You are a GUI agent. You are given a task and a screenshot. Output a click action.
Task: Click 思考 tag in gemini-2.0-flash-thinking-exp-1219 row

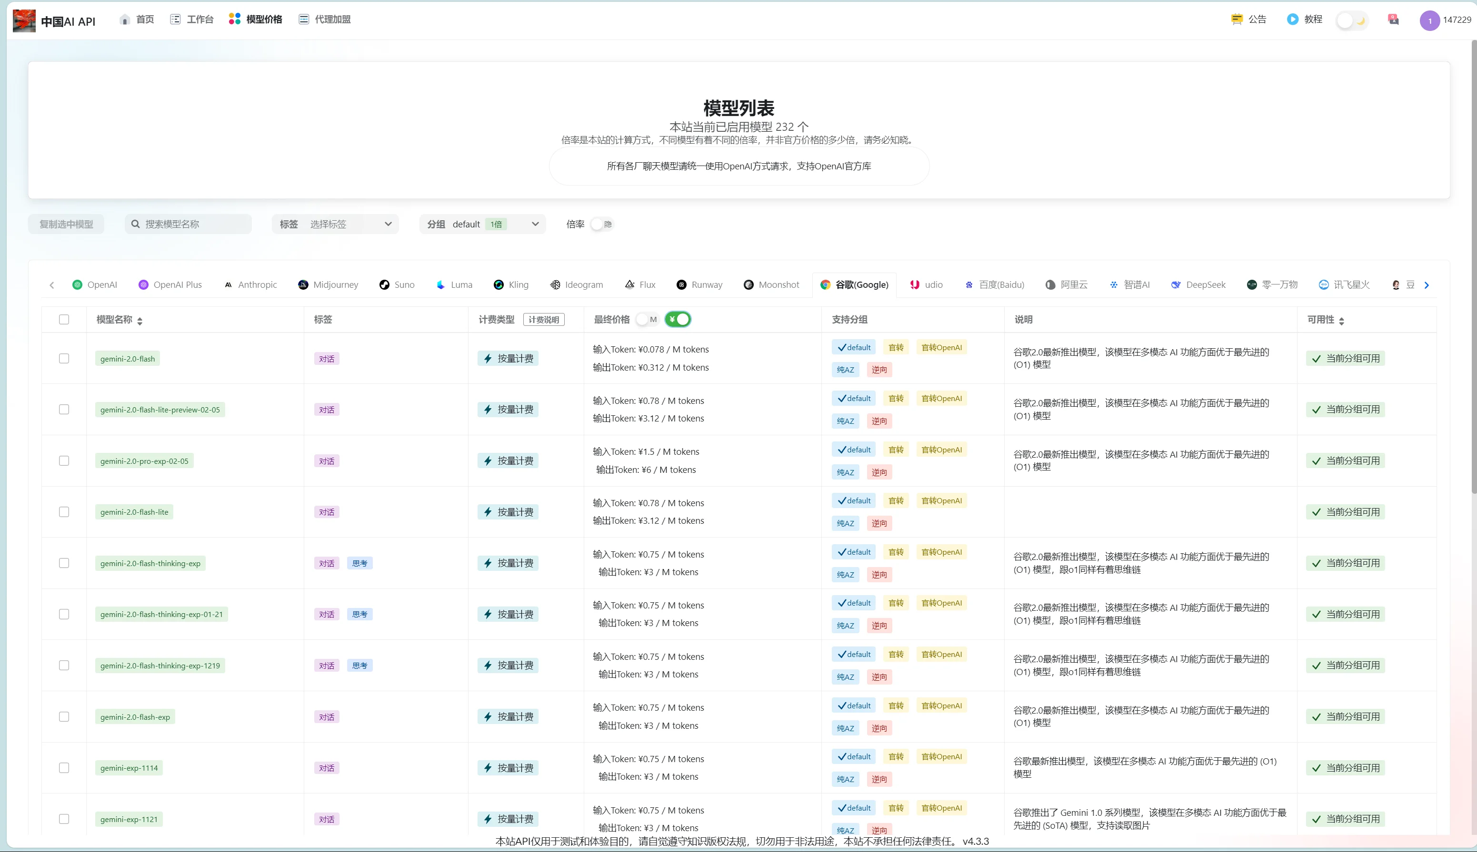coord(359,666)
